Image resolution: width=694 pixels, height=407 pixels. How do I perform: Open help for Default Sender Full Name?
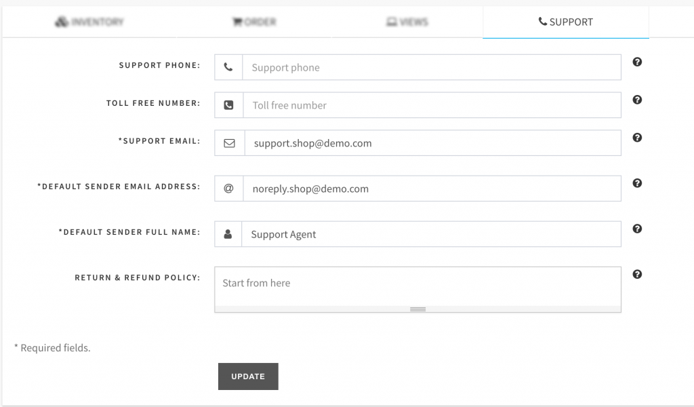pos(637,229)
